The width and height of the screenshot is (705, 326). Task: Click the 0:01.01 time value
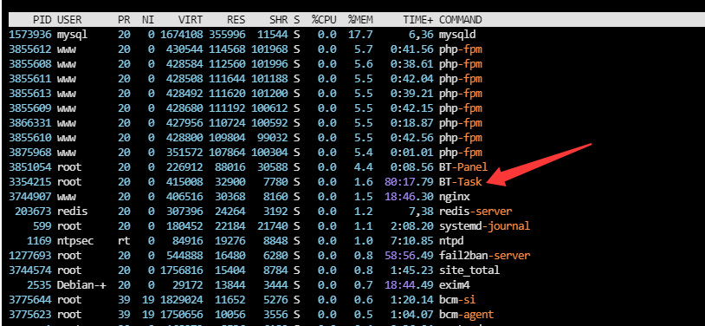tap(413, 153)
